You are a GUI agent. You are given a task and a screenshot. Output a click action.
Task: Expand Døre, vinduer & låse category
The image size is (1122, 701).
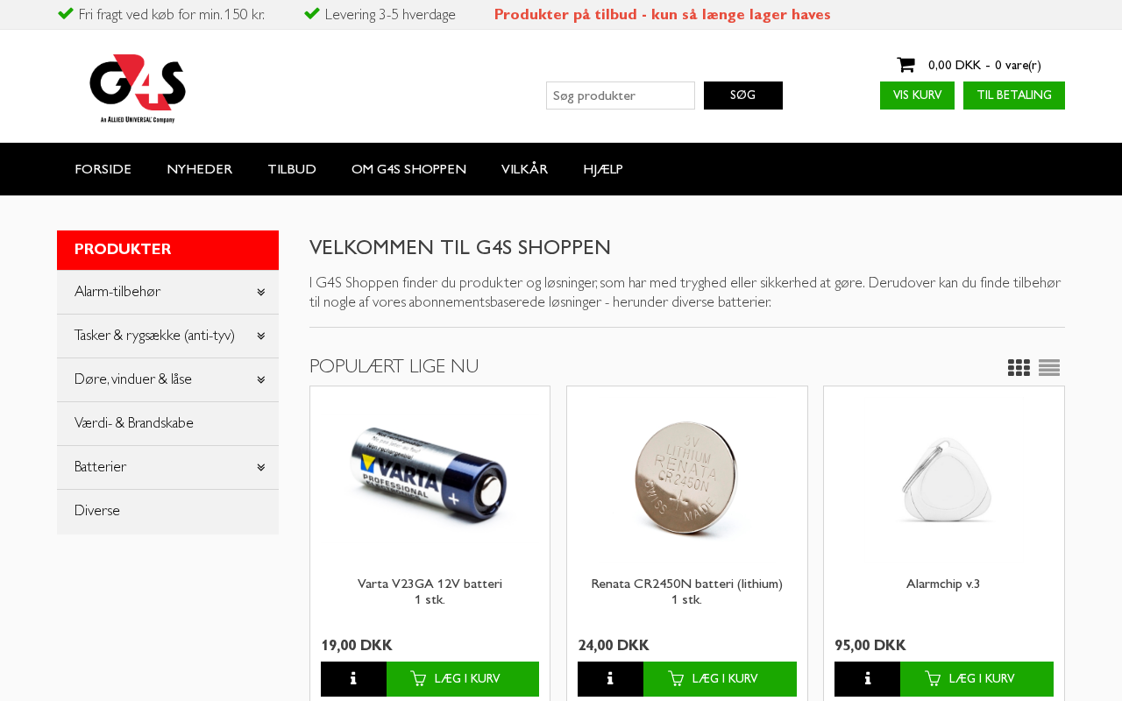(260, 380)
